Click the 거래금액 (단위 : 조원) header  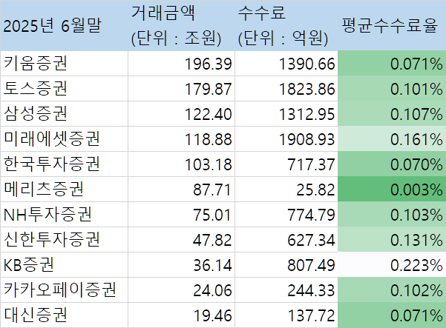182,25
